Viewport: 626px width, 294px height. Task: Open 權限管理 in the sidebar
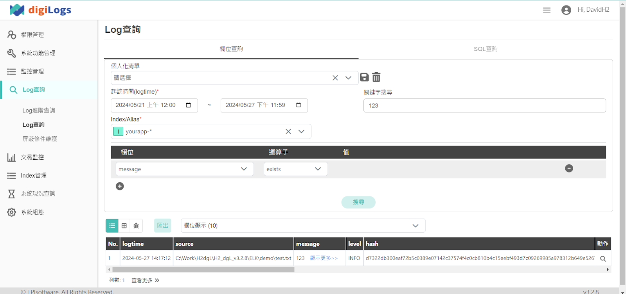pos(32,35)
